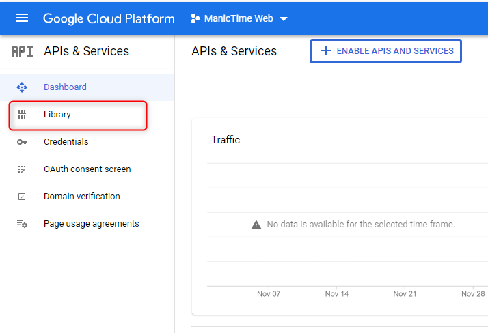Click the Page usage agreements gear icon
This screenshot has height=333, width=488.
coord(22,224)
